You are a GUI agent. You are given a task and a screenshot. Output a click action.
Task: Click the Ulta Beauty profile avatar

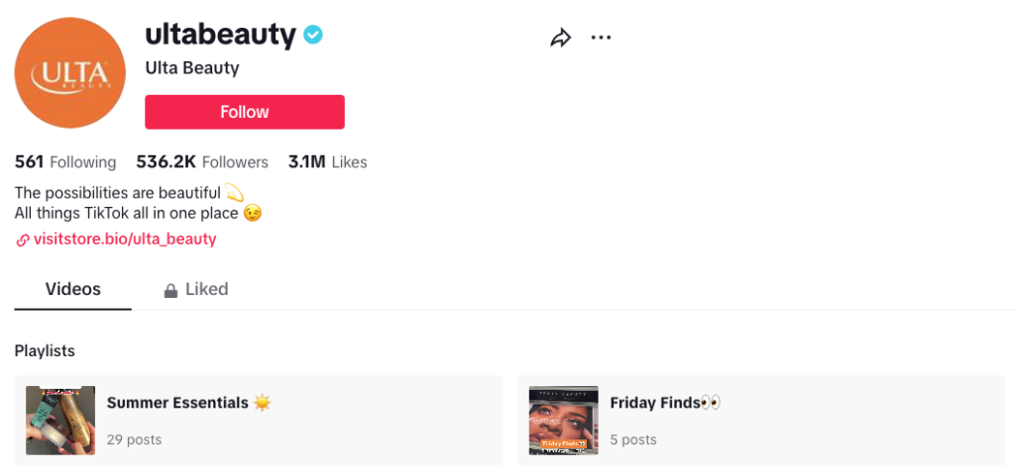coord(69,73)
